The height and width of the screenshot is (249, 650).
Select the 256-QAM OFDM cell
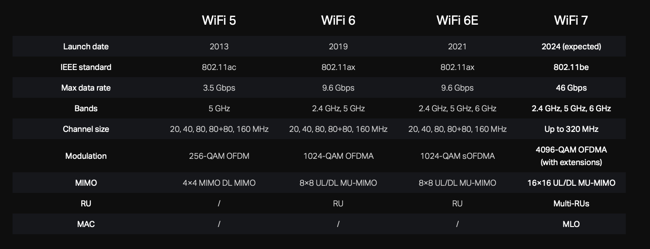point(219,156)
